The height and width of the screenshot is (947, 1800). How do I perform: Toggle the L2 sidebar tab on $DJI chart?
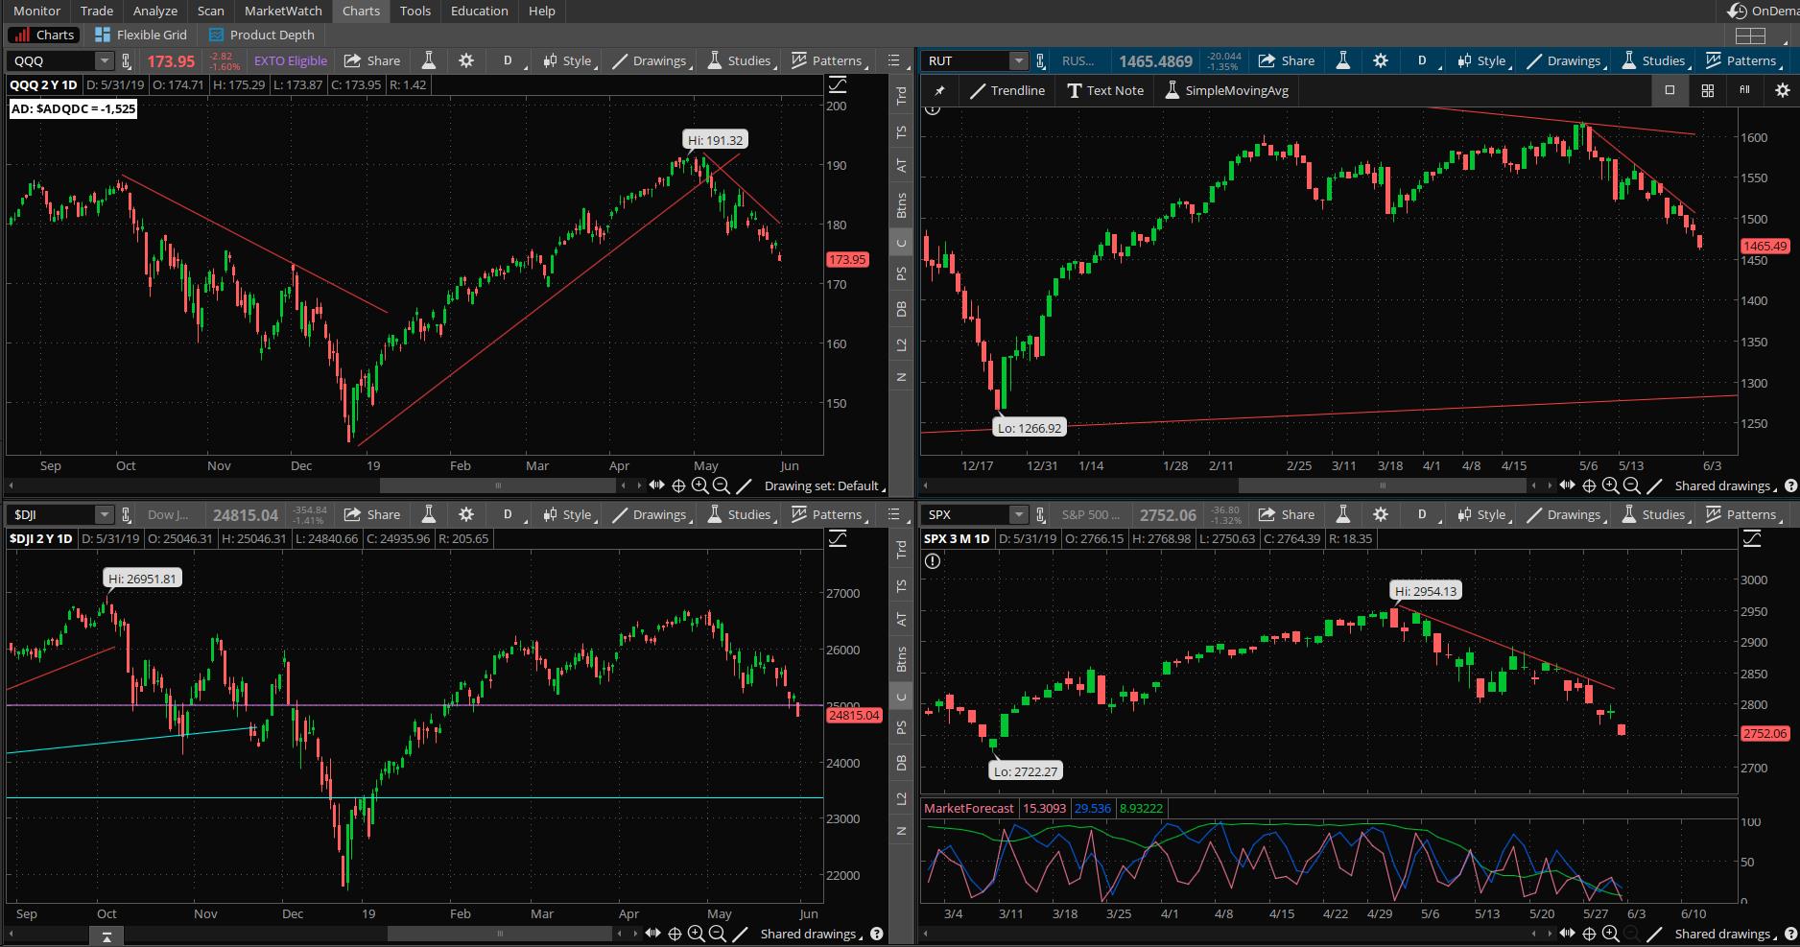click(901, 798)
